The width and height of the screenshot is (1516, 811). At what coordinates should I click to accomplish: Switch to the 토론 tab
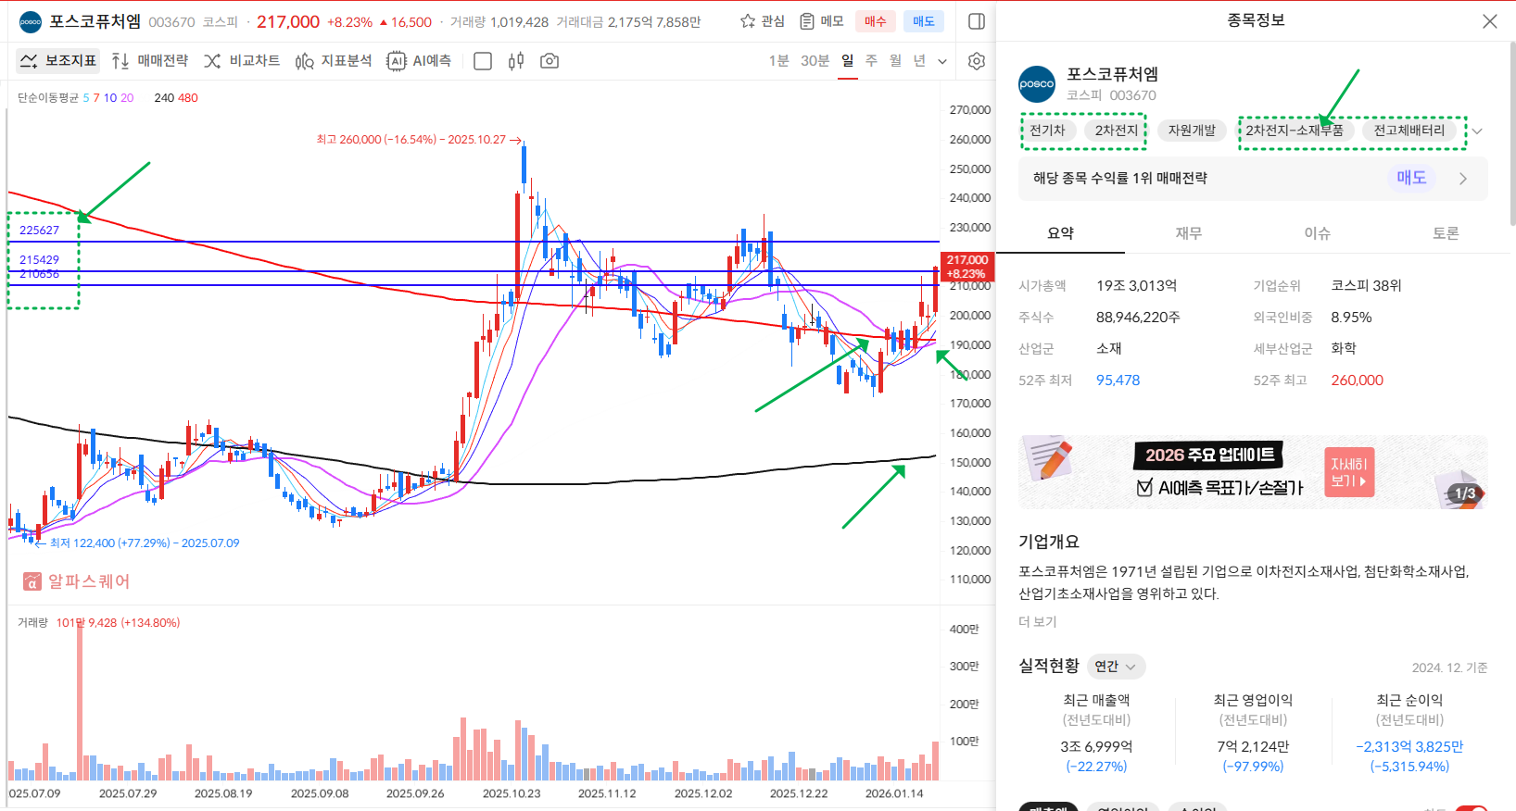(1446, 233)
